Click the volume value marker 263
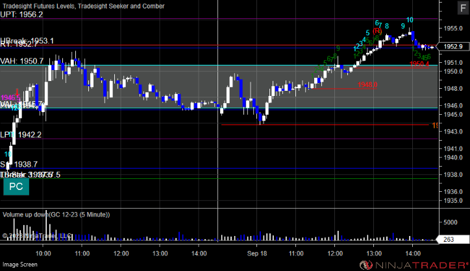This screenshot has height=271, width=470. pyautogui.click(x=453, y=239)
